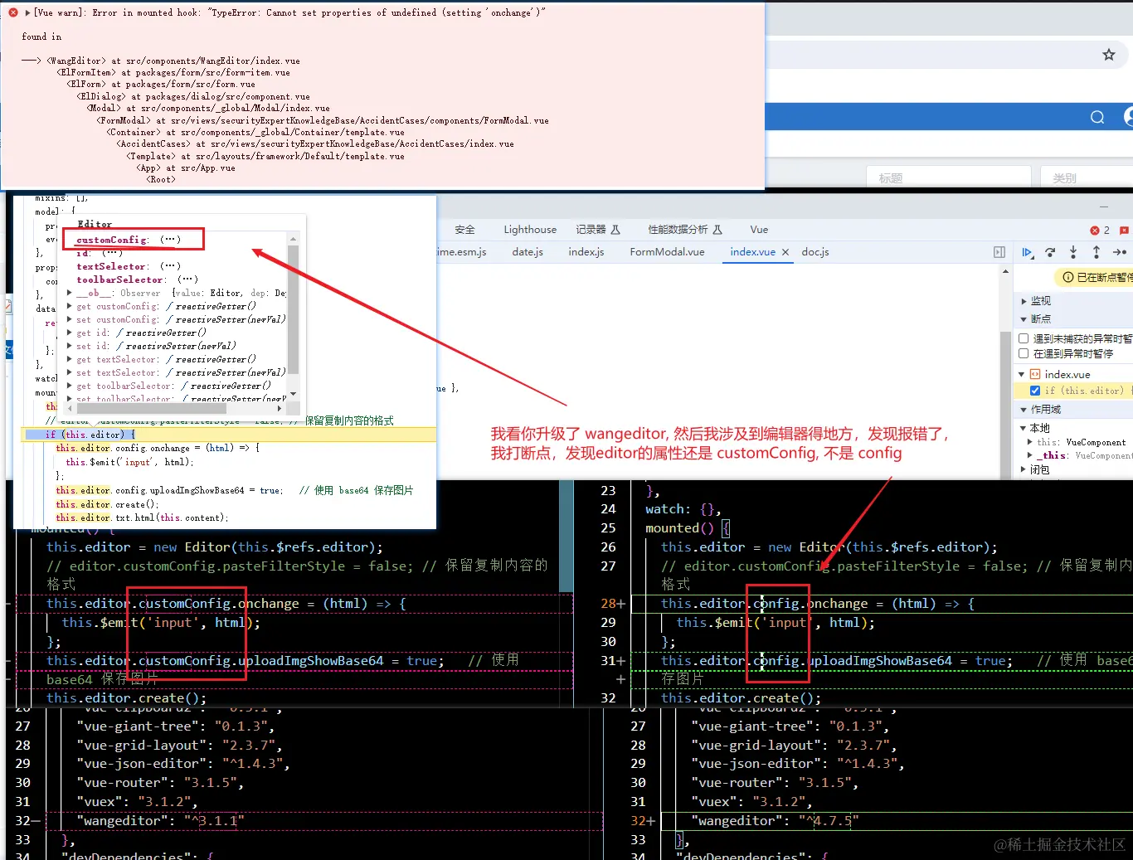
Task: Switch to doc.js source tab
Action: tap(815, 252)
